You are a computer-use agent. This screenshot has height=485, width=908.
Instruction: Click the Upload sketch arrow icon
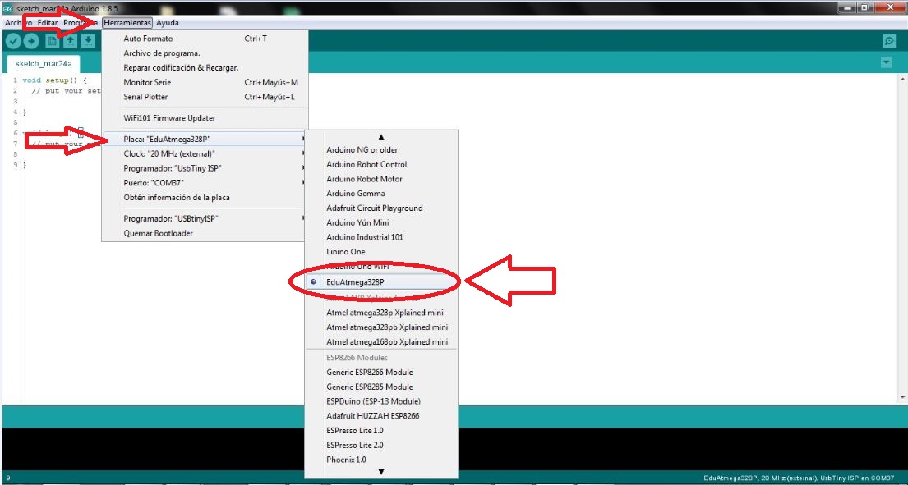tap(31, 41)
